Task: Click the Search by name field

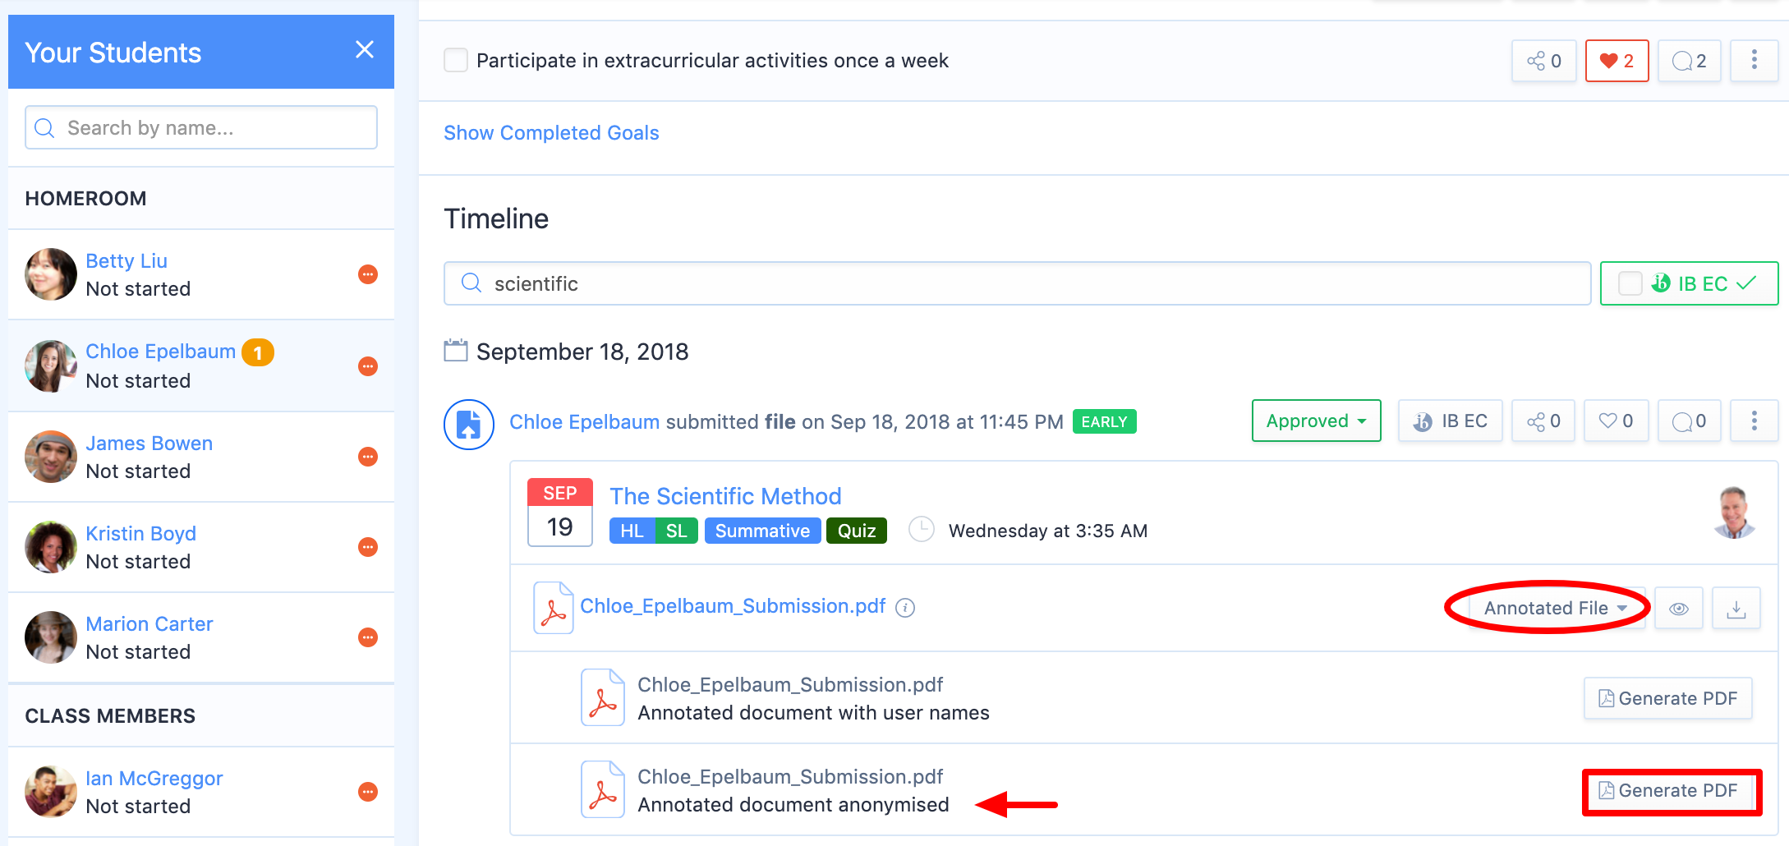Action: (201, 128)
